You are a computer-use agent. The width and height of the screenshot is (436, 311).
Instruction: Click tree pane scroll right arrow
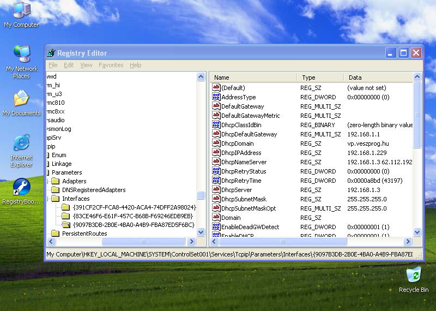coord(191,241)
